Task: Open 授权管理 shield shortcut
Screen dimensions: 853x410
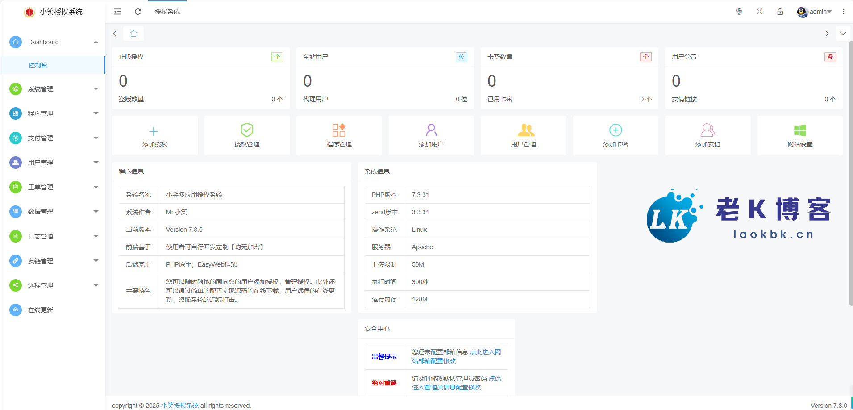Action: (x=247, y=136)
